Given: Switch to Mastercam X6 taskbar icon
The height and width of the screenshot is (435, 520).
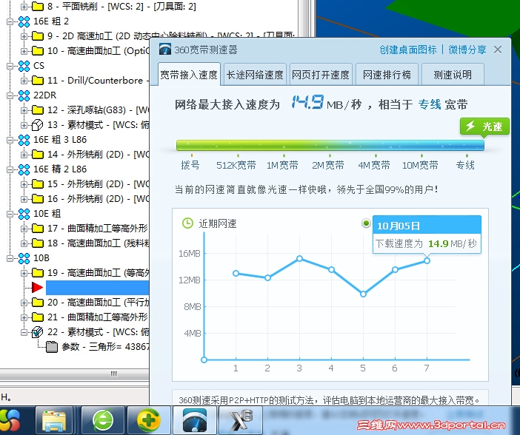Looking at the screenshot, I should pos(241,421).
